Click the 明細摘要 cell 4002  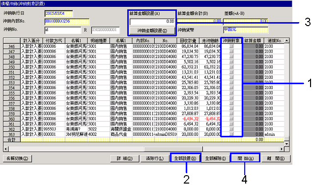(x=92, y=134)
